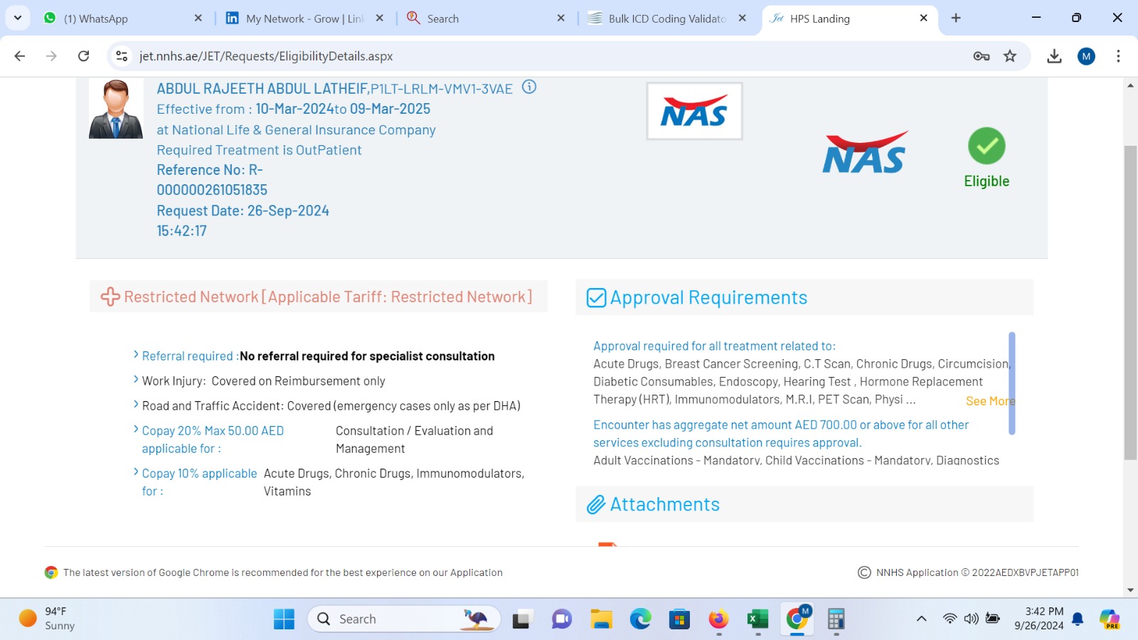Open Chrome downloads from the toolbar
This screenshot has width=1138, height=640.
pyautogui.click(x=1054, y=56)
